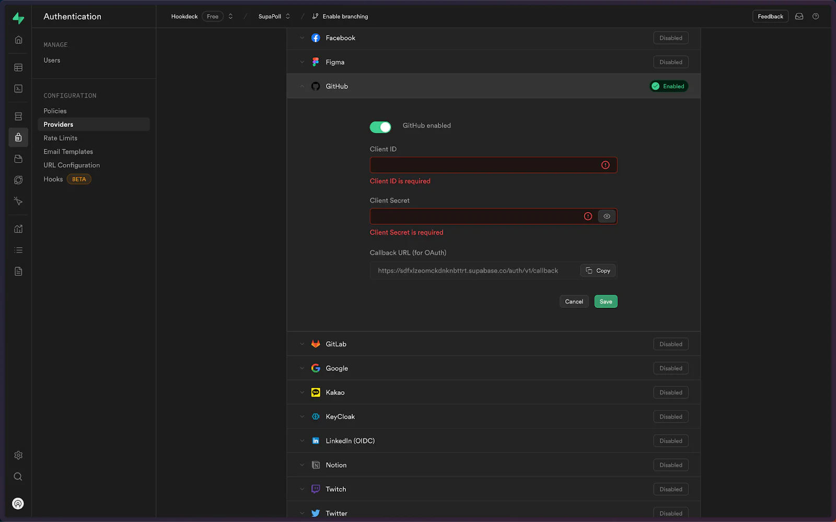836x522 pixels.
Task: Click the GitHub provider logo
Action: pyautogui.click(x=316, y=86)
